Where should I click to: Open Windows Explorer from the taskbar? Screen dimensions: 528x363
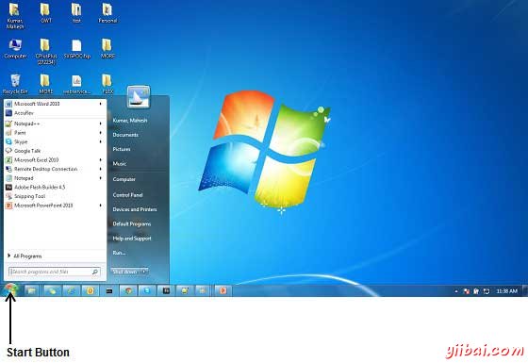[31, 290]
